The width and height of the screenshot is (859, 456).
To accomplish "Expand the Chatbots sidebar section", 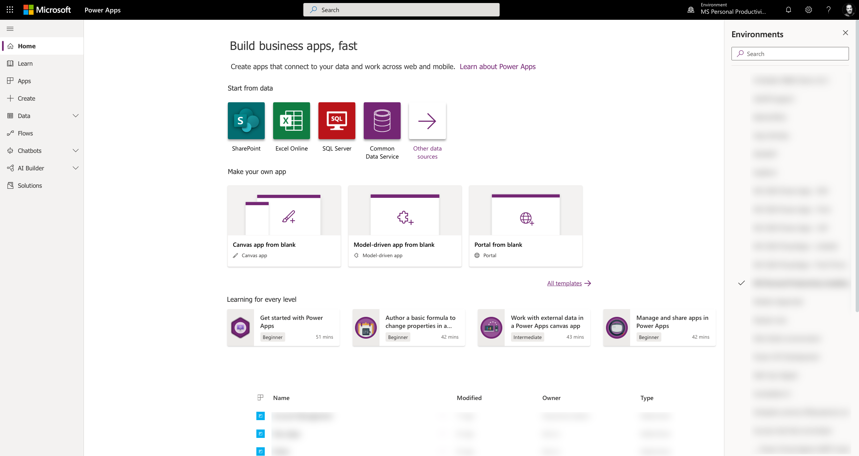I will pyautogui.click(x=75, y=151).
